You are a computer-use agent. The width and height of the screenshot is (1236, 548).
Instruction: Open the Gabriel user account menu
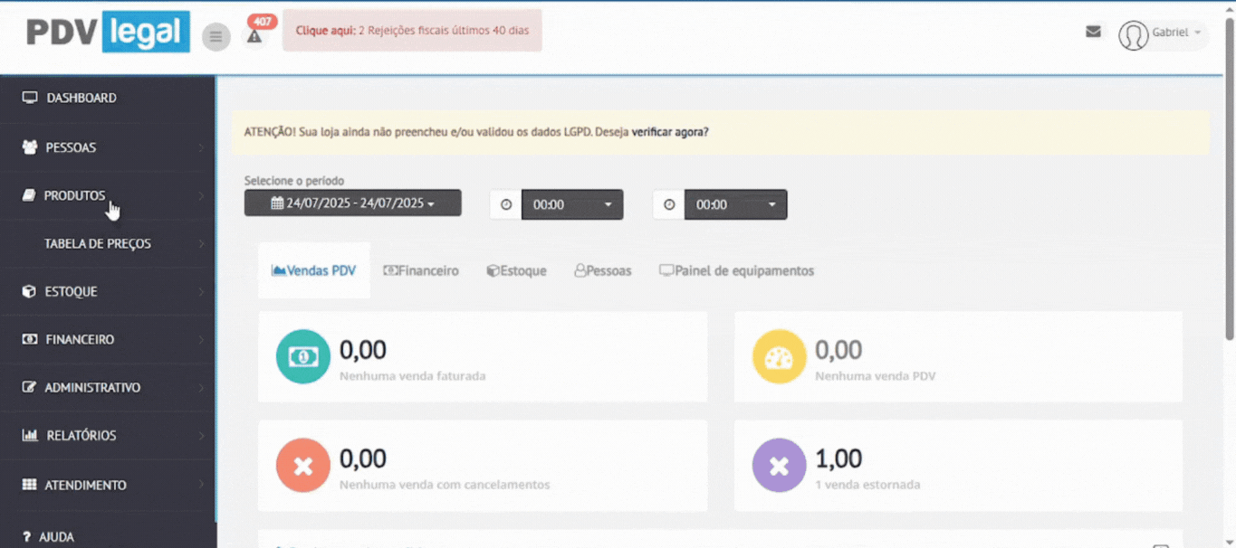pos(1164,33)
